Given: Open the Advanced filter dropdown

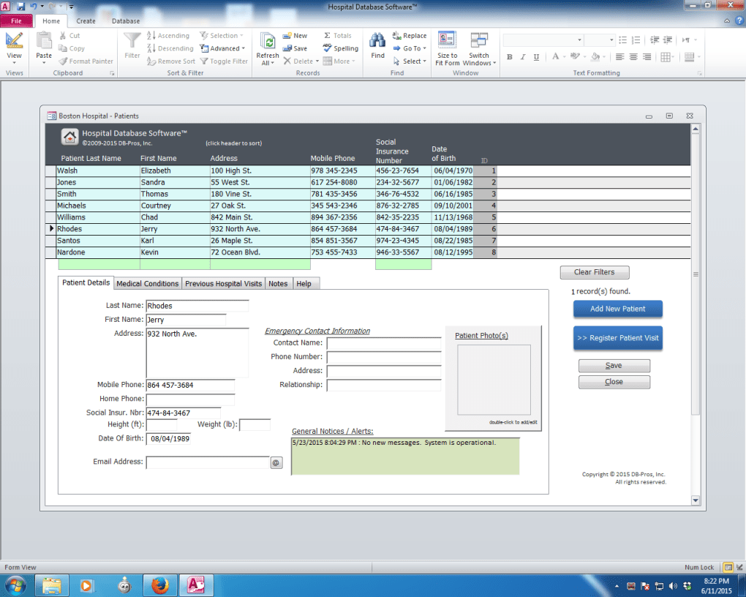Looking at the screenshot, I should click(223, 48).
